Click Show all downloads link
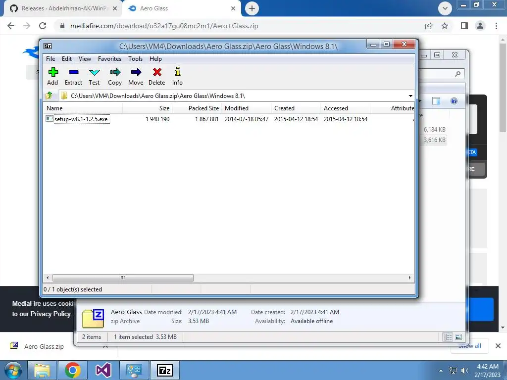 pyautogui.click(x=469, y=346)
